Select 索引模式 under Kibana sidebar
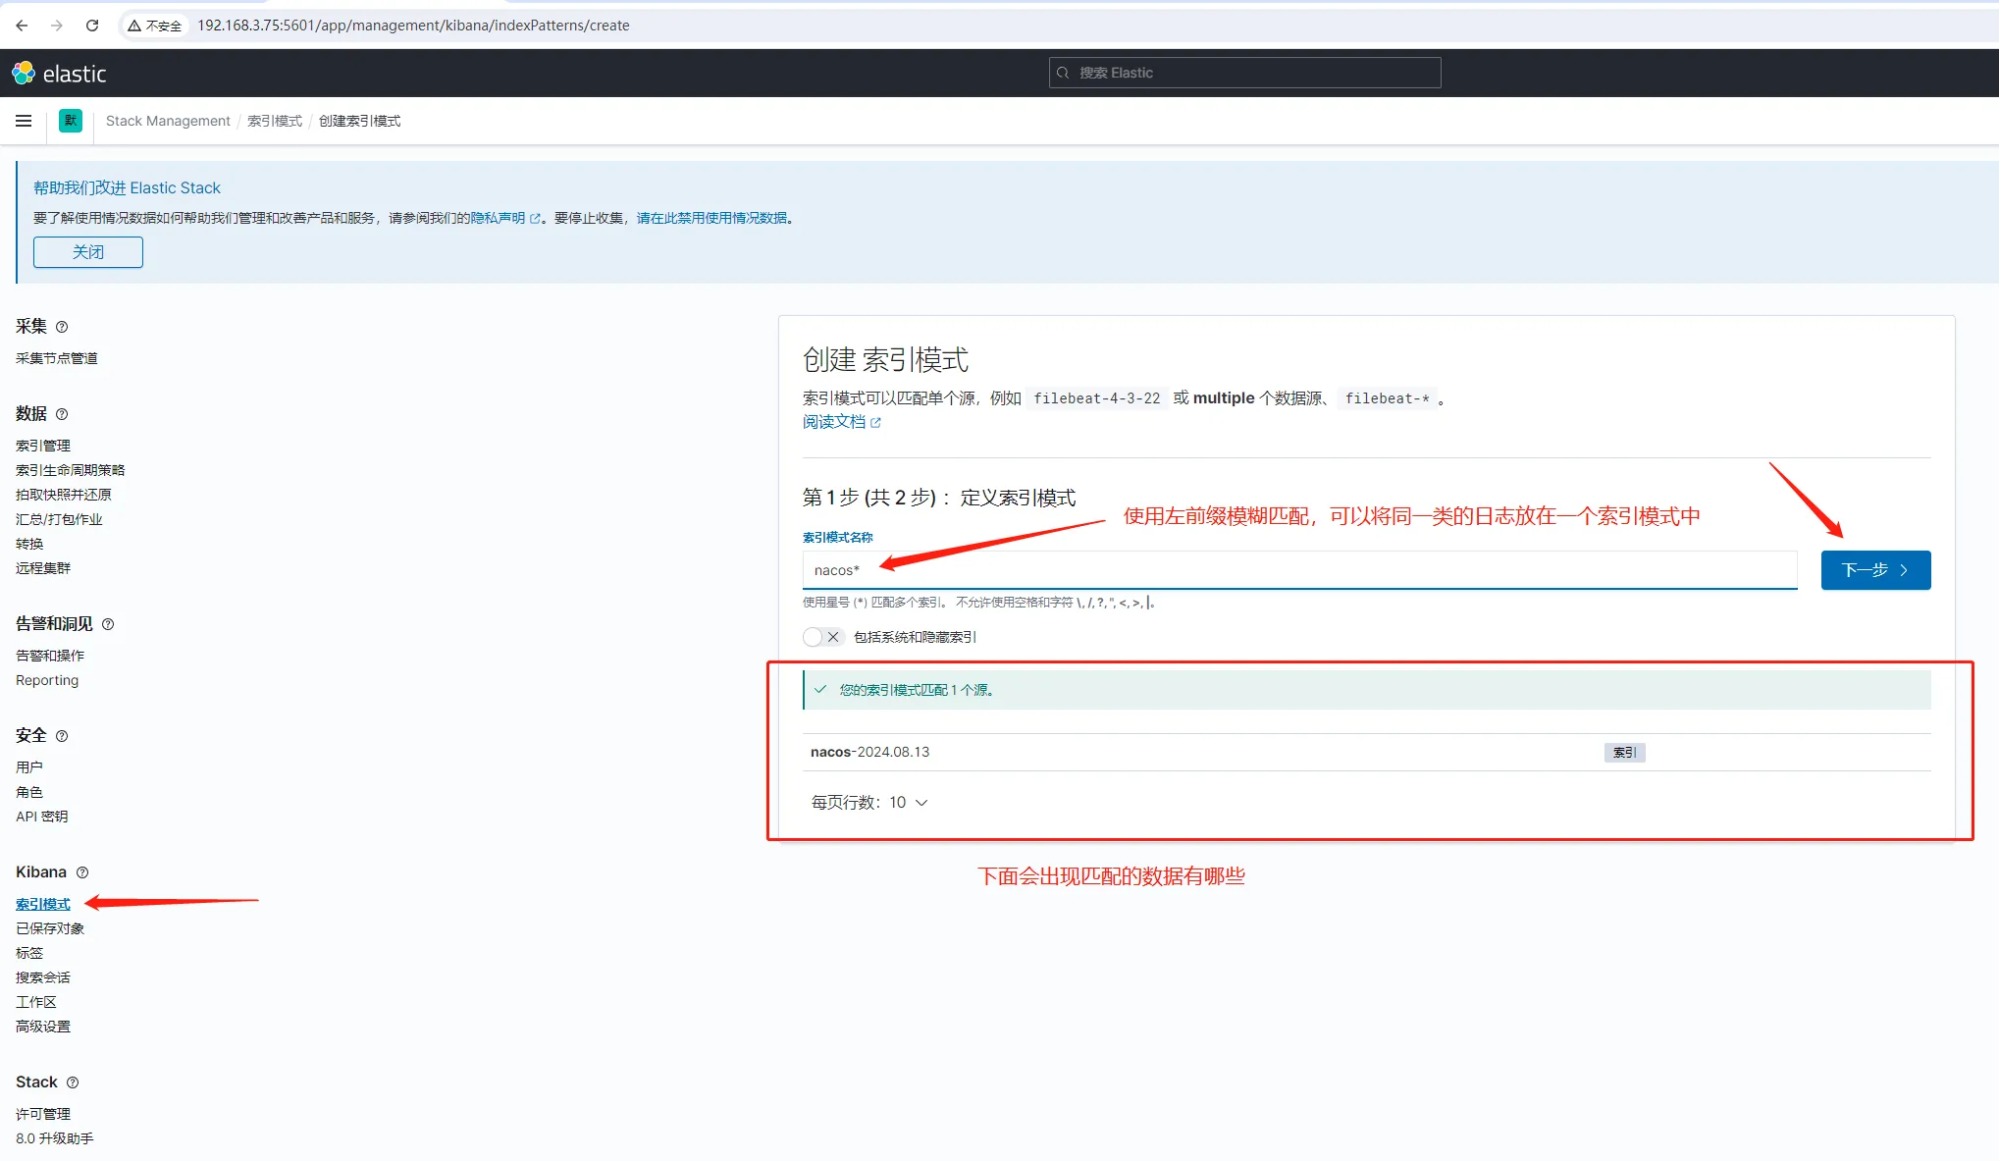The height and width of the screenshot is (1161, 1999). tap(43, 904)
